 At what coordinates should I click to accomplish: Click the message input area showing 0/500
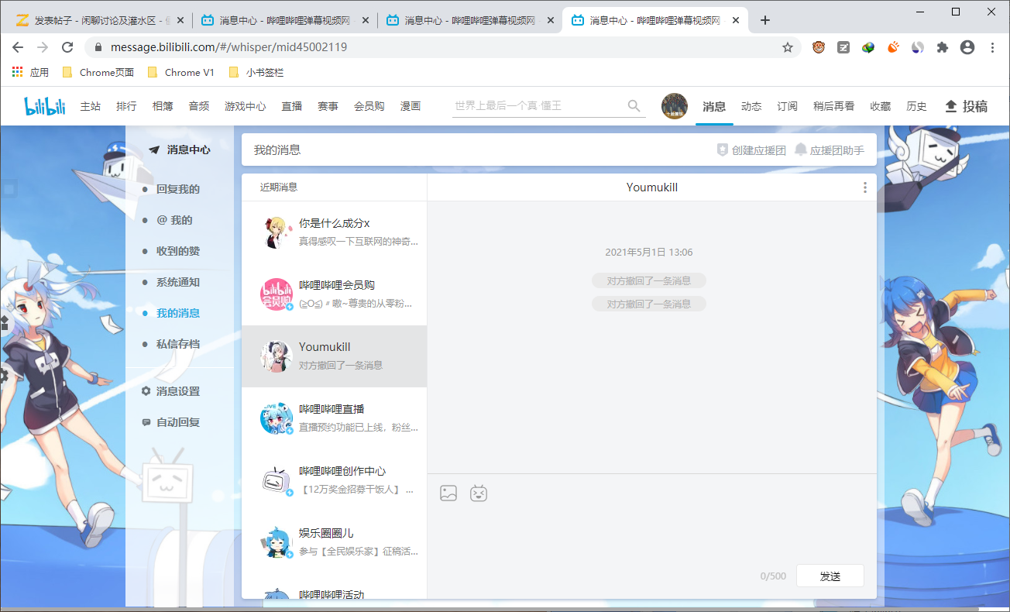[x=651, y=535]
